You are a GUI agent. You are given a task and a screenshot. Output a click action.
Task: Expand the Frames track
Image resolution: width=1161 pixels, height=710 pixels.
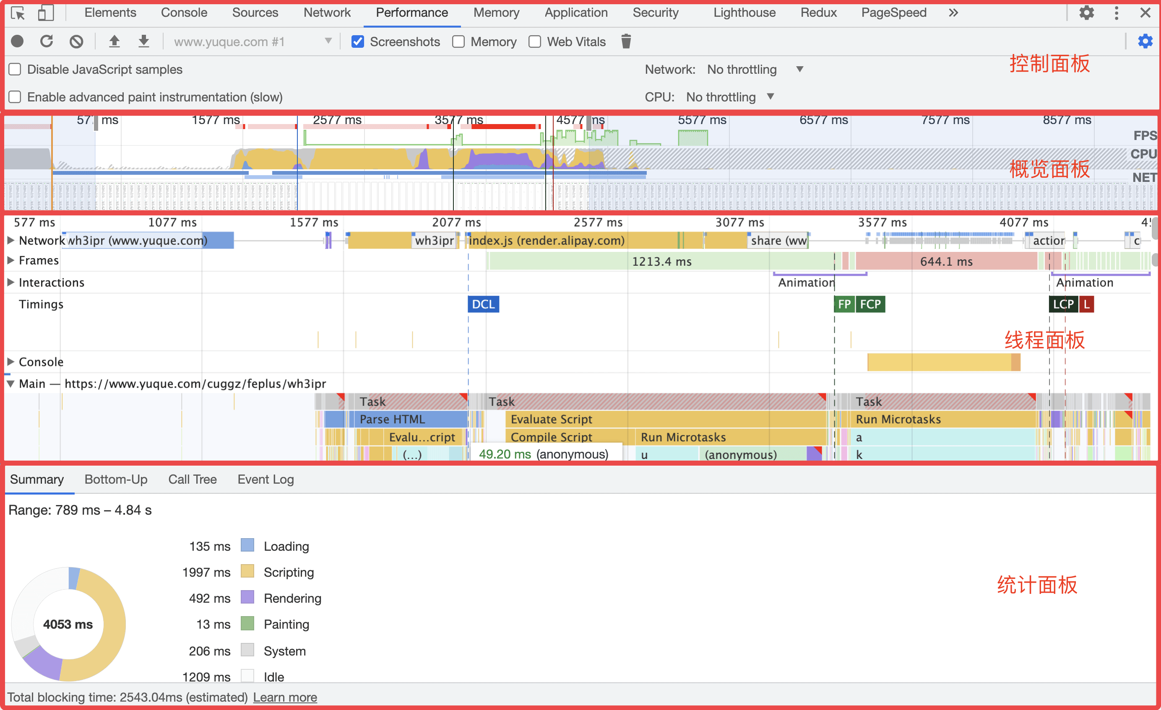(x=11, y=260)
